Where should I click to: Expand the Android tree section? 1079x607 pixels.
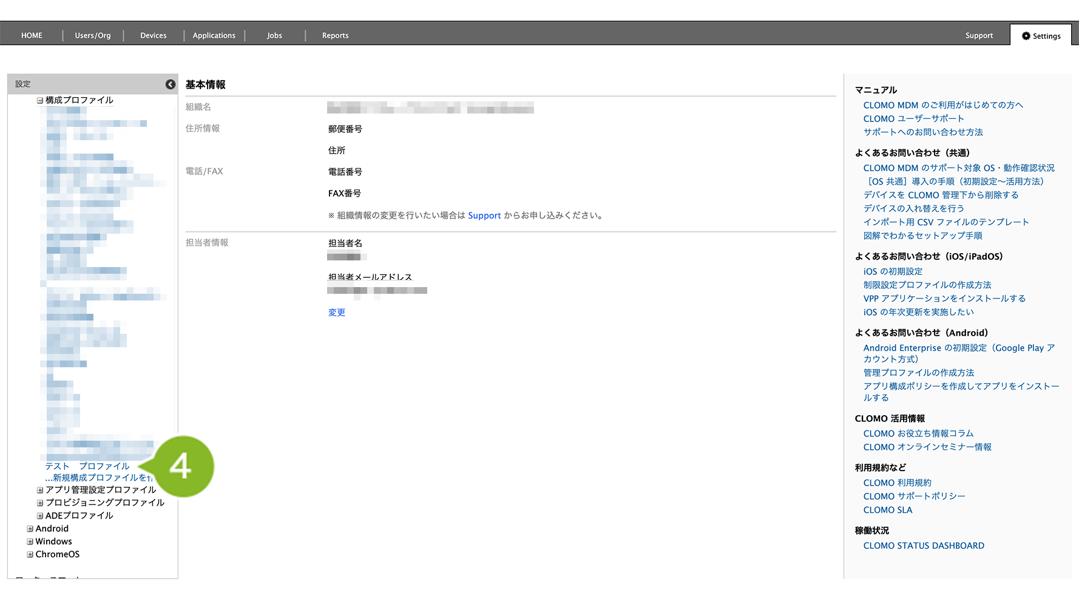30,529
